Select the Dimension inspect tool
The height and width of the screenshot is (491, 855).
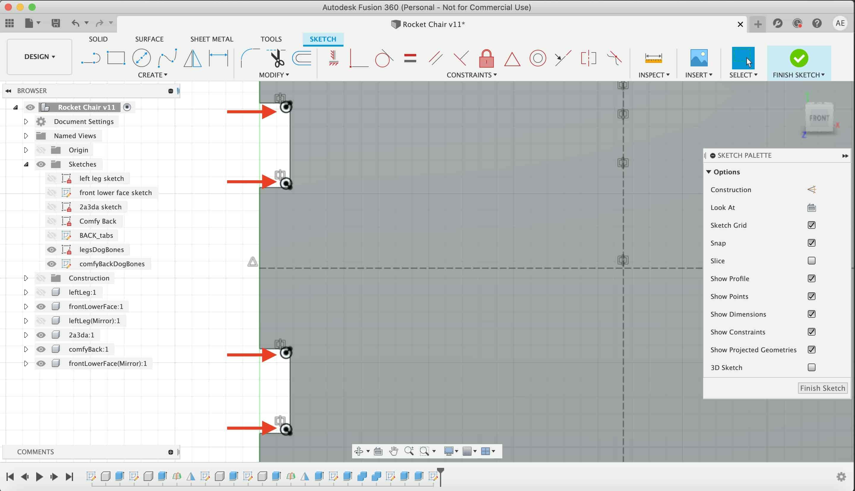(x=653, y=58)
